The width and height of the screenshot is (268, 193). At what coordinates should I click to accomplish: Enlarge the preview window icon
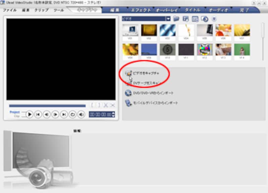113,105
